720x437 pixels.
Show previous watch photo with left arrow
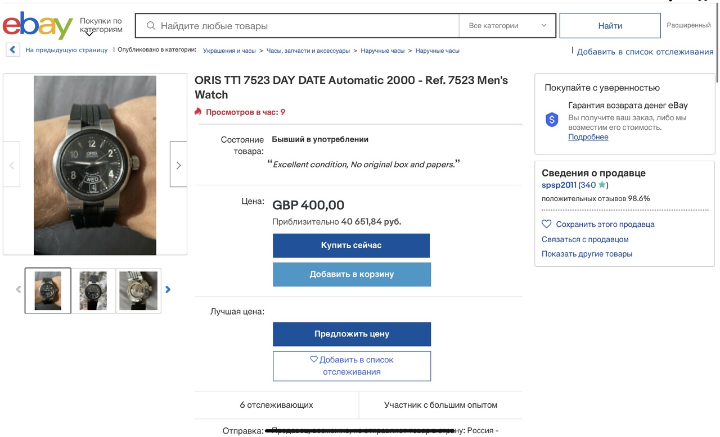pyautogui.click(x=12, y=165)
